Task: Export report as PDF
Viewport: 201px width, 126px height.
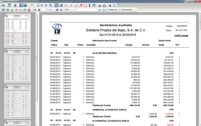Action: click(x=16, y=10)
